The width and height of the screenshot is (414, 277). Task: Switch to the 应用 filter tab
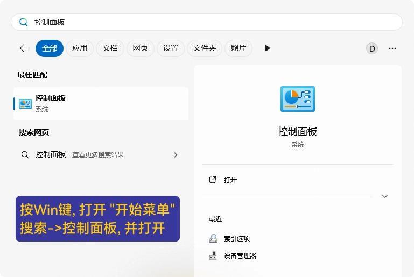tap(80, 48)
